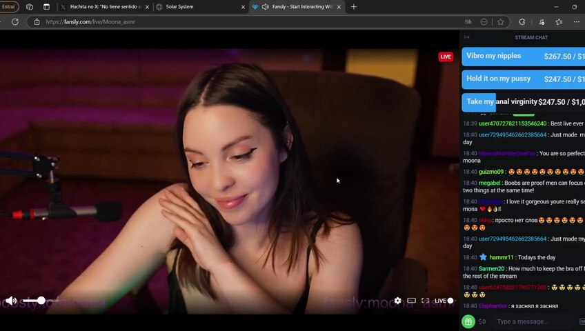Viewport: 585px width, 331px height.
Task: Click the STREAM CHAT header
Action: (531, 38)
